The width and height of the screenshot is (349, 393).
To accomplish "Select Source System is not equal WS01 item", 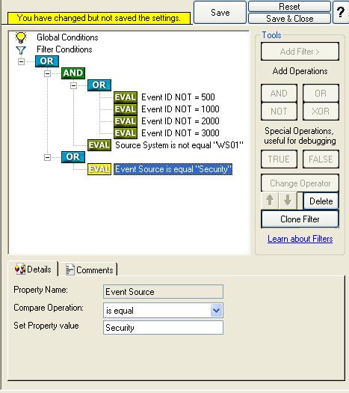I will (179, 145).
